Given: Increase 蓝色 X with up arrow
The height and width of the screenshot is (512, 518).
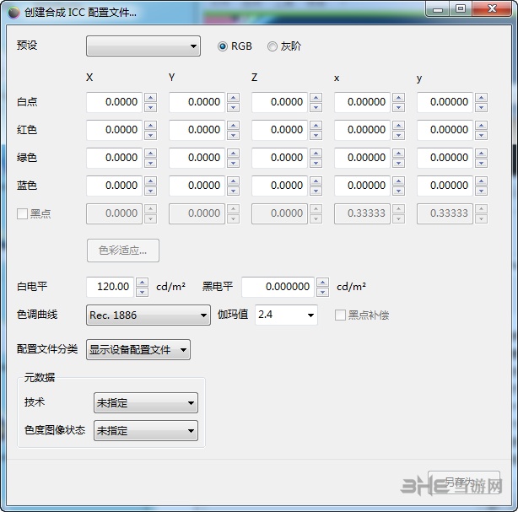Looking at the screenshot, I should pyautogui.click(x=151, y=181).
